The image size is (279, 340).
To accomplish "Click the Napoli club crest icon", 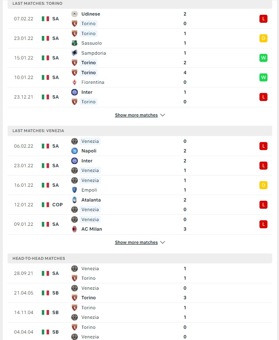I will (x=74, y=151).
